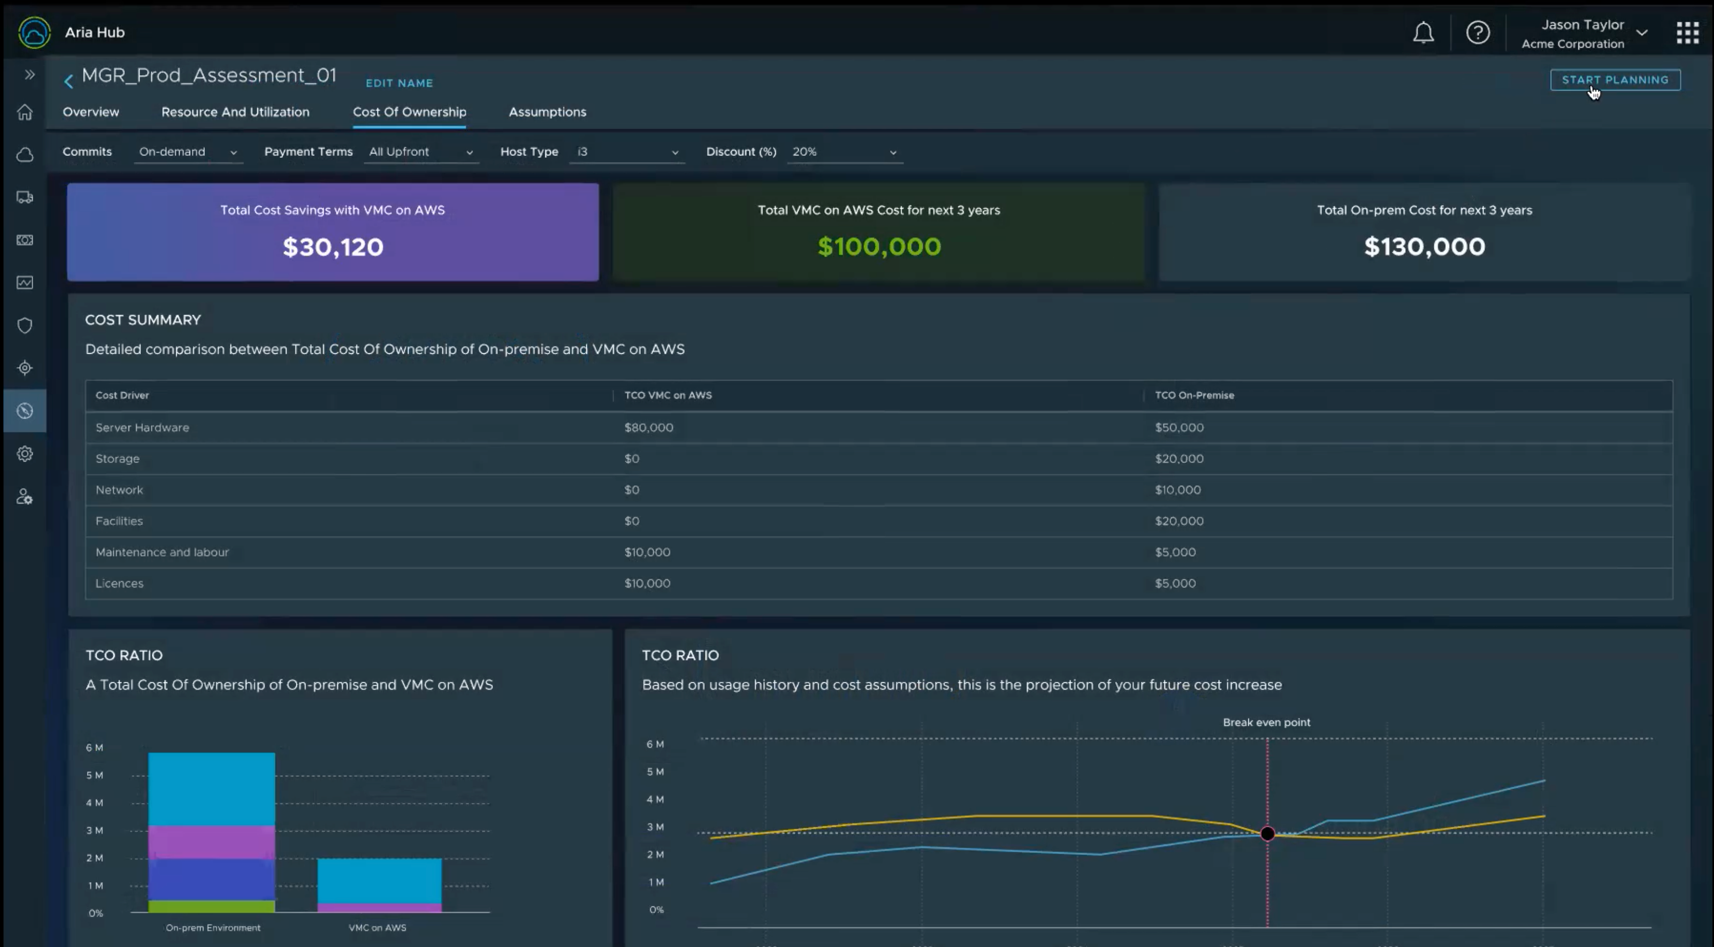Click the TCO On-Premise column header

pyautogui.click(x=1194, y=395)
